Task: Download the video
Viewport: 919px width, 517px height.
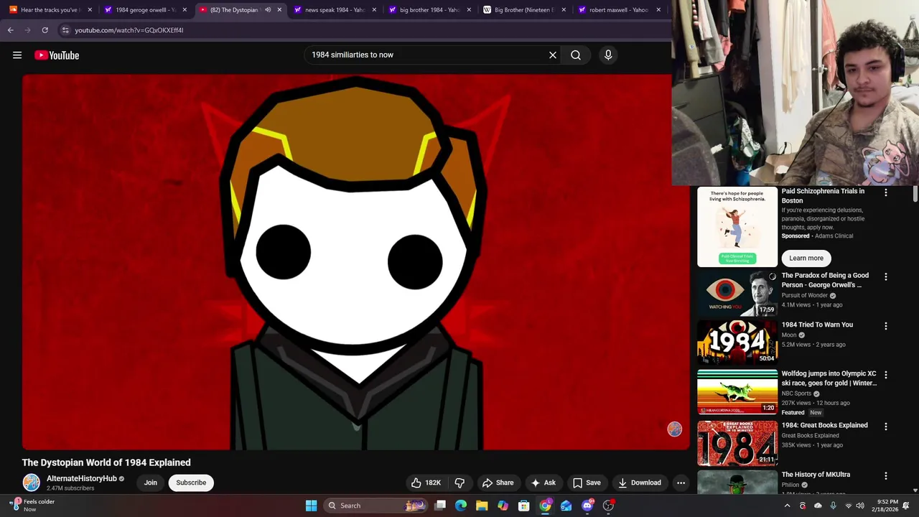Action: pos(640,483)
